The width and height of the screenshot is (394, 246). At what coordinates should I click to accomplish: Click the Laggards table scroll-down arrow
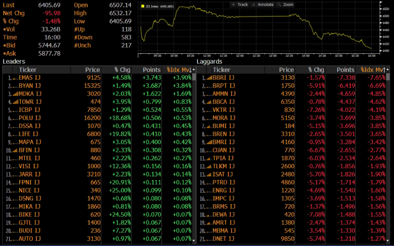(x=388, y=241)
